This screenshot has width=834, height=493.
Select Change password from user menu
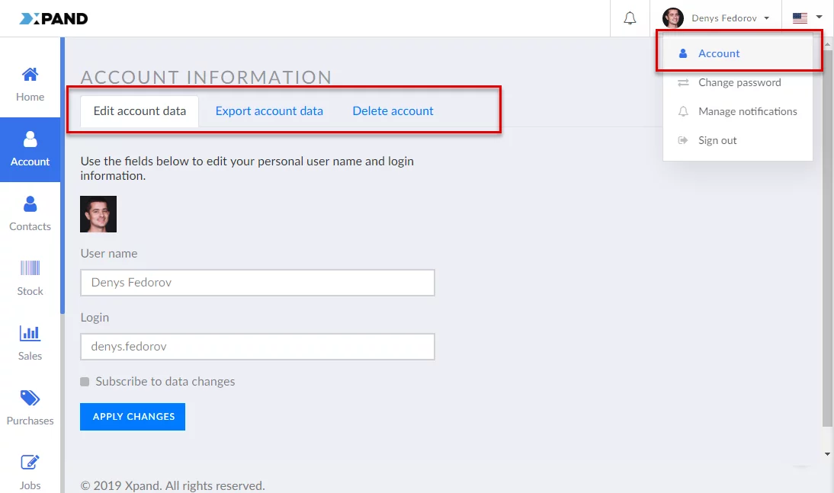[x=739, y=82]
